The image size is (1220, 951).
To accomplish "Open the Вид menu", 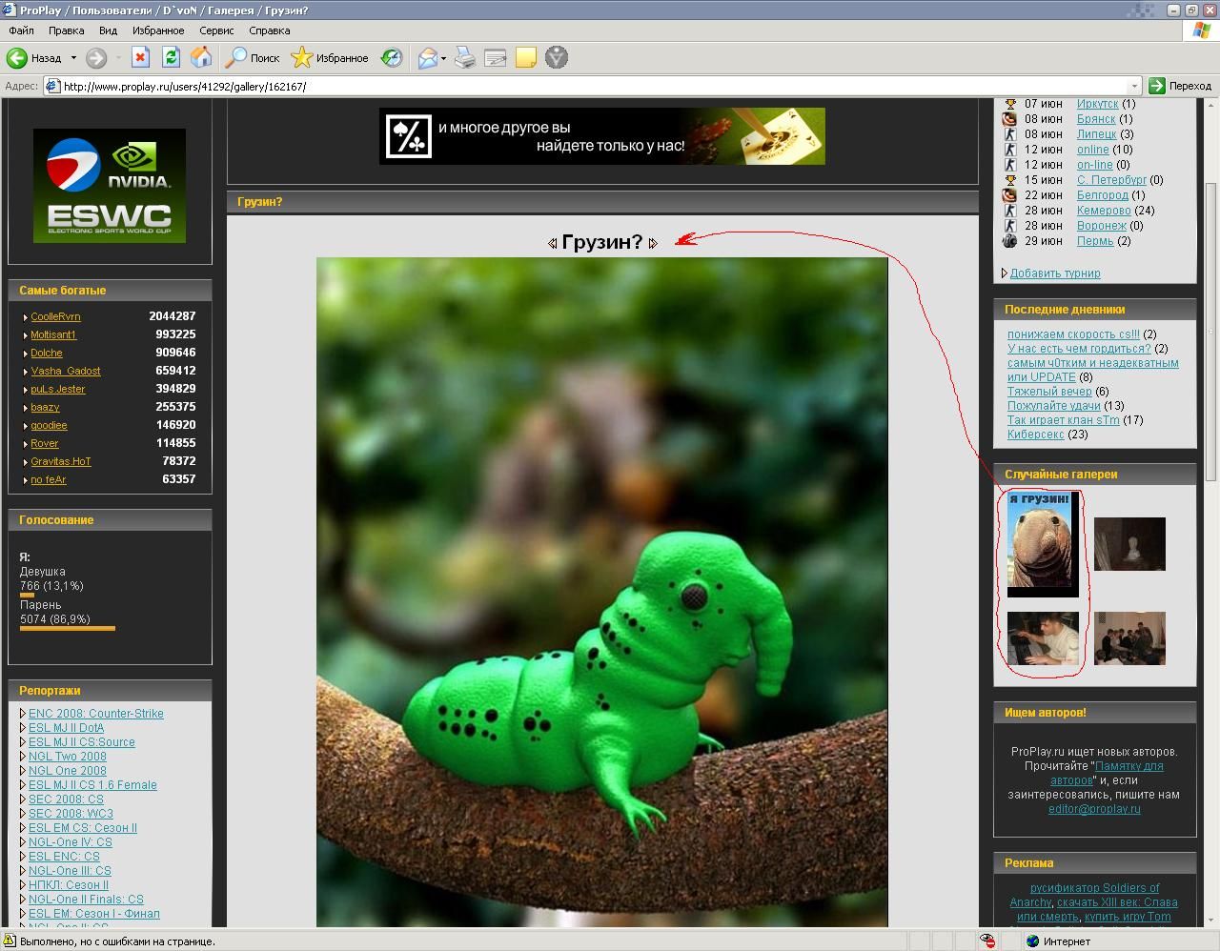I will click(x=109, y=30).
